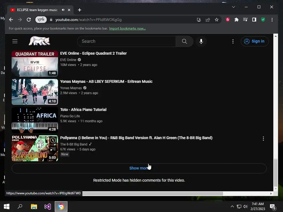Install app icon in address bar
Screen dimensions: 283x212
coord(199,20)
